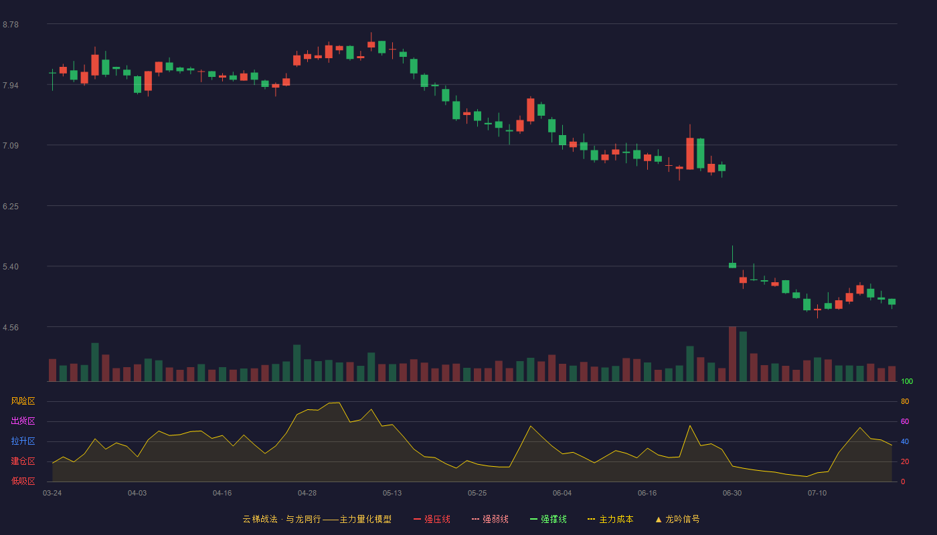
Task: Toggle the 强压线 legend series
Action: pyautogui.click(x=432, y=519)
